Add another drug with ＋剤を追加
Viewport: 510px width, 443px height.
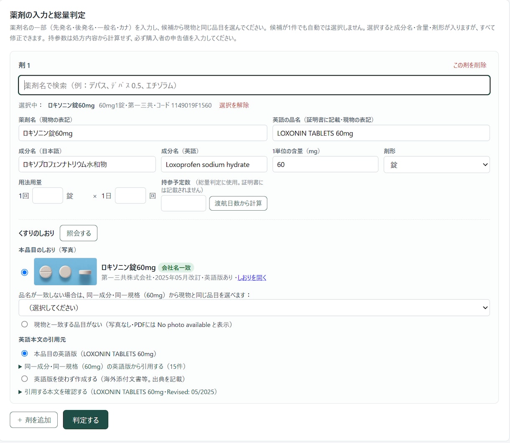tap(34, 420)
